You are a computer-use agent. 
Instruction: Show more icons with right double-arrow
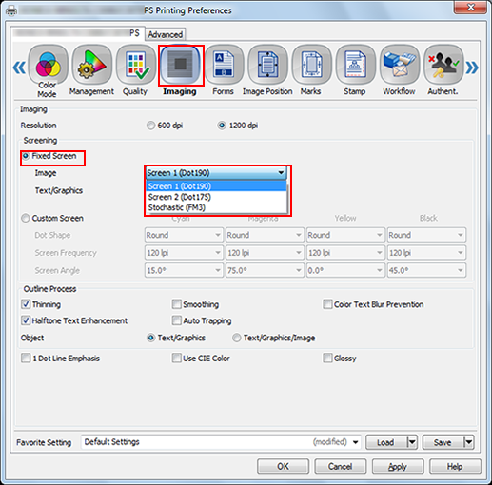click(472, 68)
